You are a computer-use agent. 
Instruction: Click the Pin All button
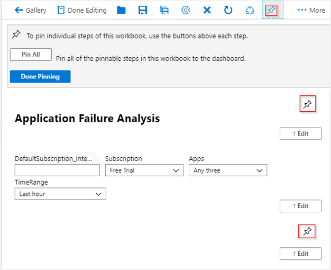click(x=31, y=55)
